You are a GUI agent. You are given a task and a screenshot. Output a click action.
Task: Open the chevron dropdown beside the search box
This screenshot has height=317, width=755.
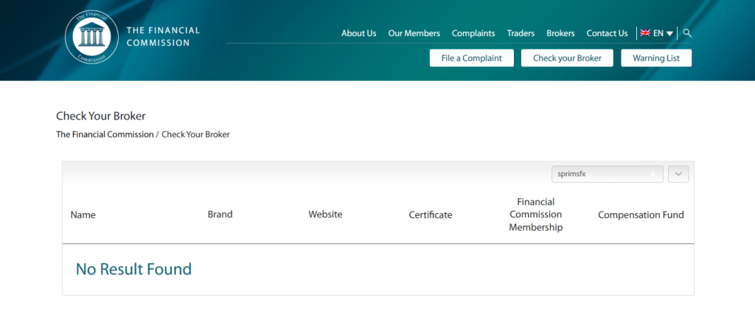678,174
